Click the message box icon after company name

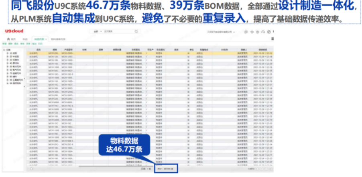click(246, 32)
